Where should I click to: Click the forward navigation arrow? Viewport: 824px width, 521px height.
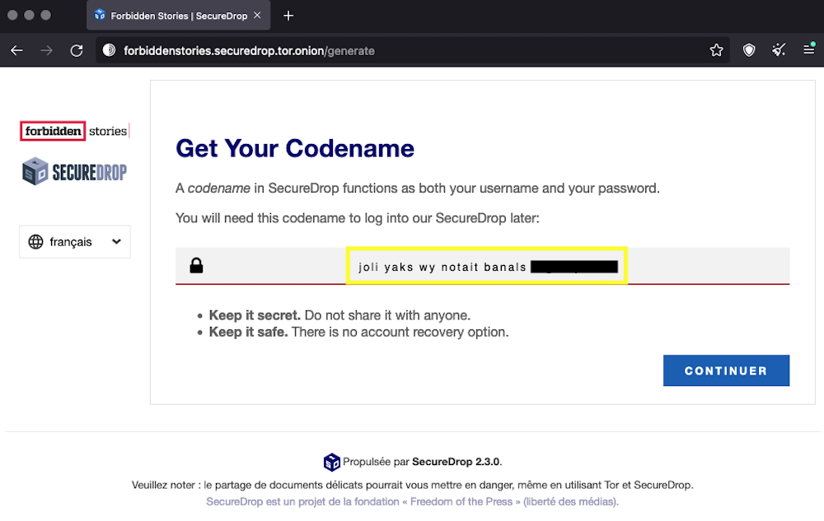pos(47,50)
